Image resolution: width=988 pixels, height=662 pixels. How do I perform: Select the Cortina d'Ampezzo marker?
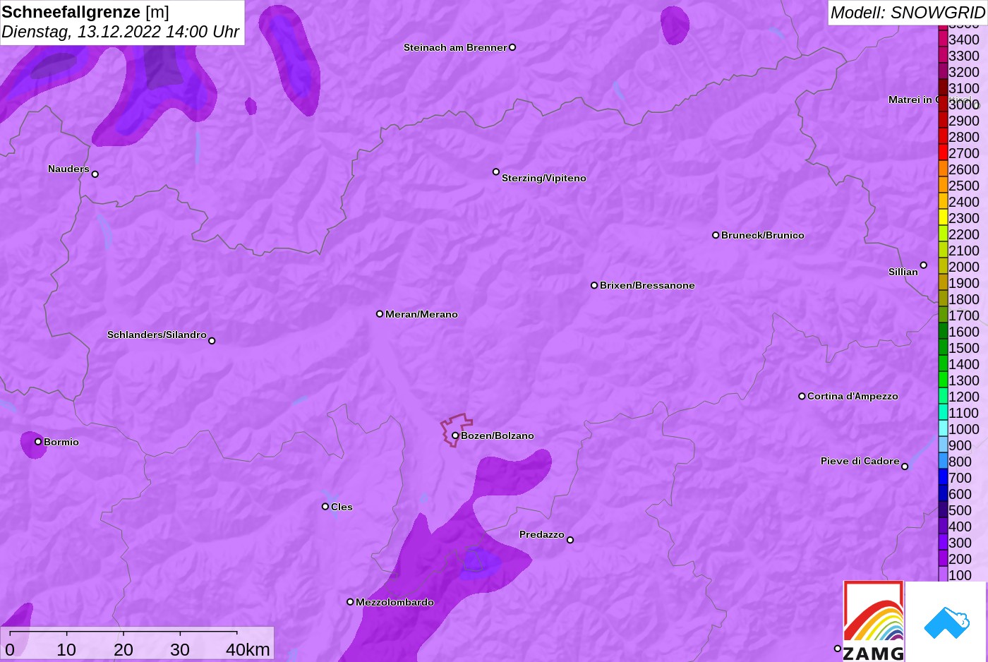point(802,396)
